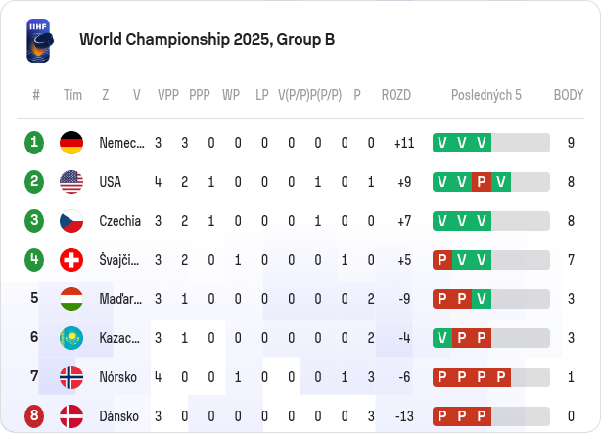This screenshot has height=433, width=601.
Task: Sort by the ROZD column header
Action: [x=396, y=95]
